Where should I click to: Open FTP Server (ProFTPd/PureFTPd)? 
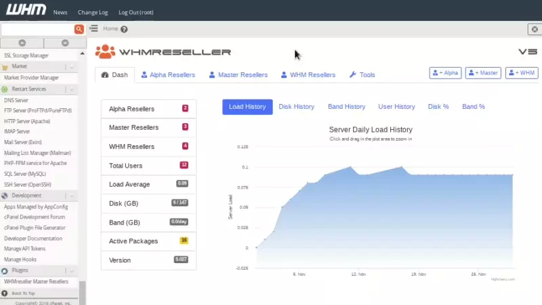(38, 111)
